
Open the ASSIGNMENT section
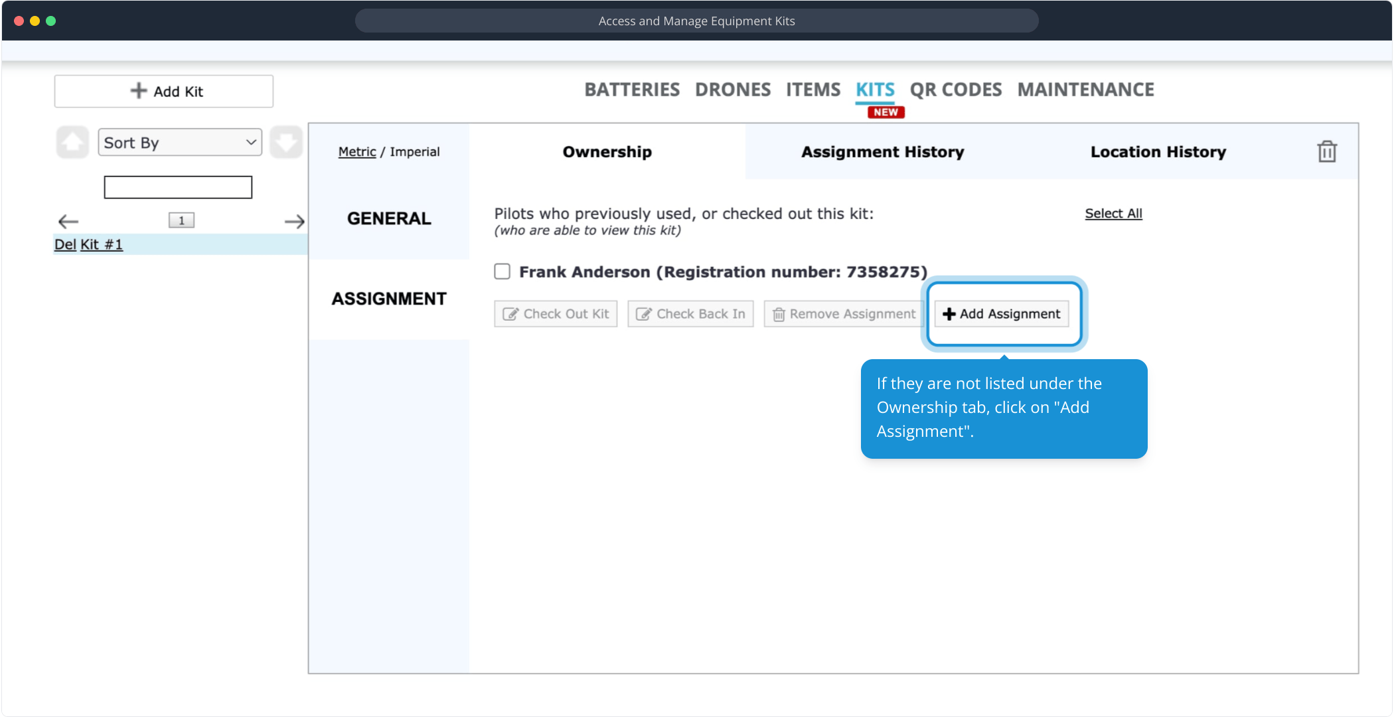[389, 299]
